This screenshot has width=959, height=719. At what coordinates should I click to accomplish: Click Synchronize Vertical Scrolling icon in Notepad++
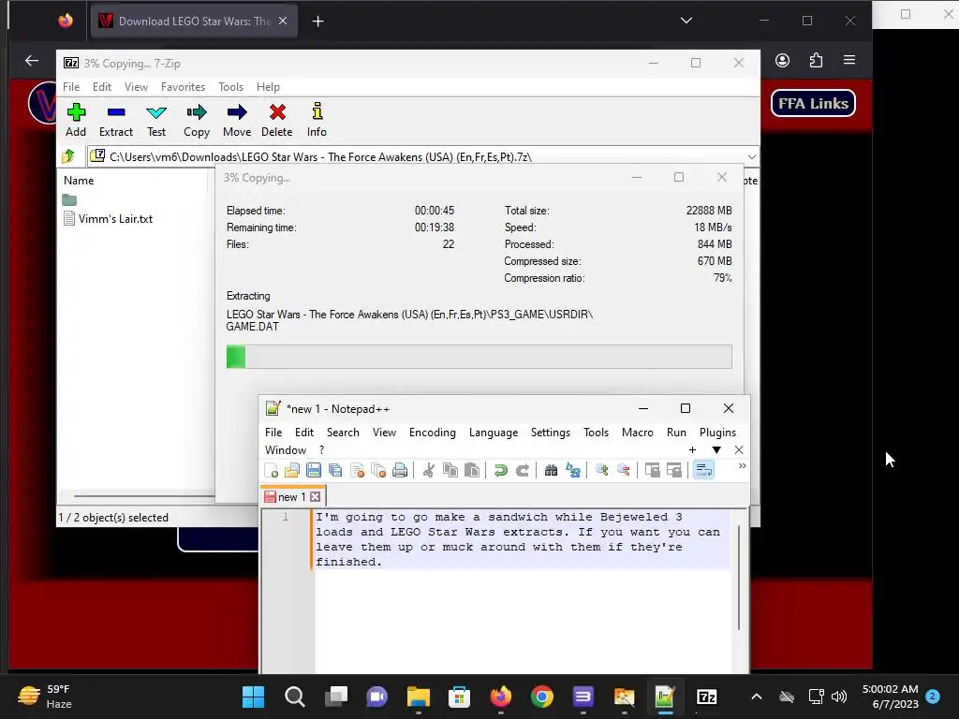point(653,470)
